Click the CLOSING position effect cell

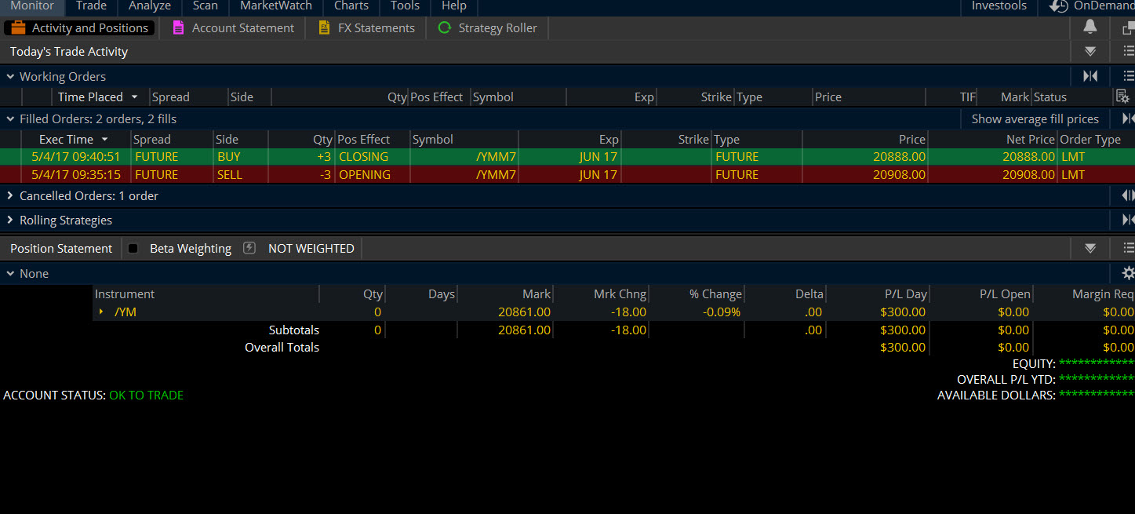(364, 156)
